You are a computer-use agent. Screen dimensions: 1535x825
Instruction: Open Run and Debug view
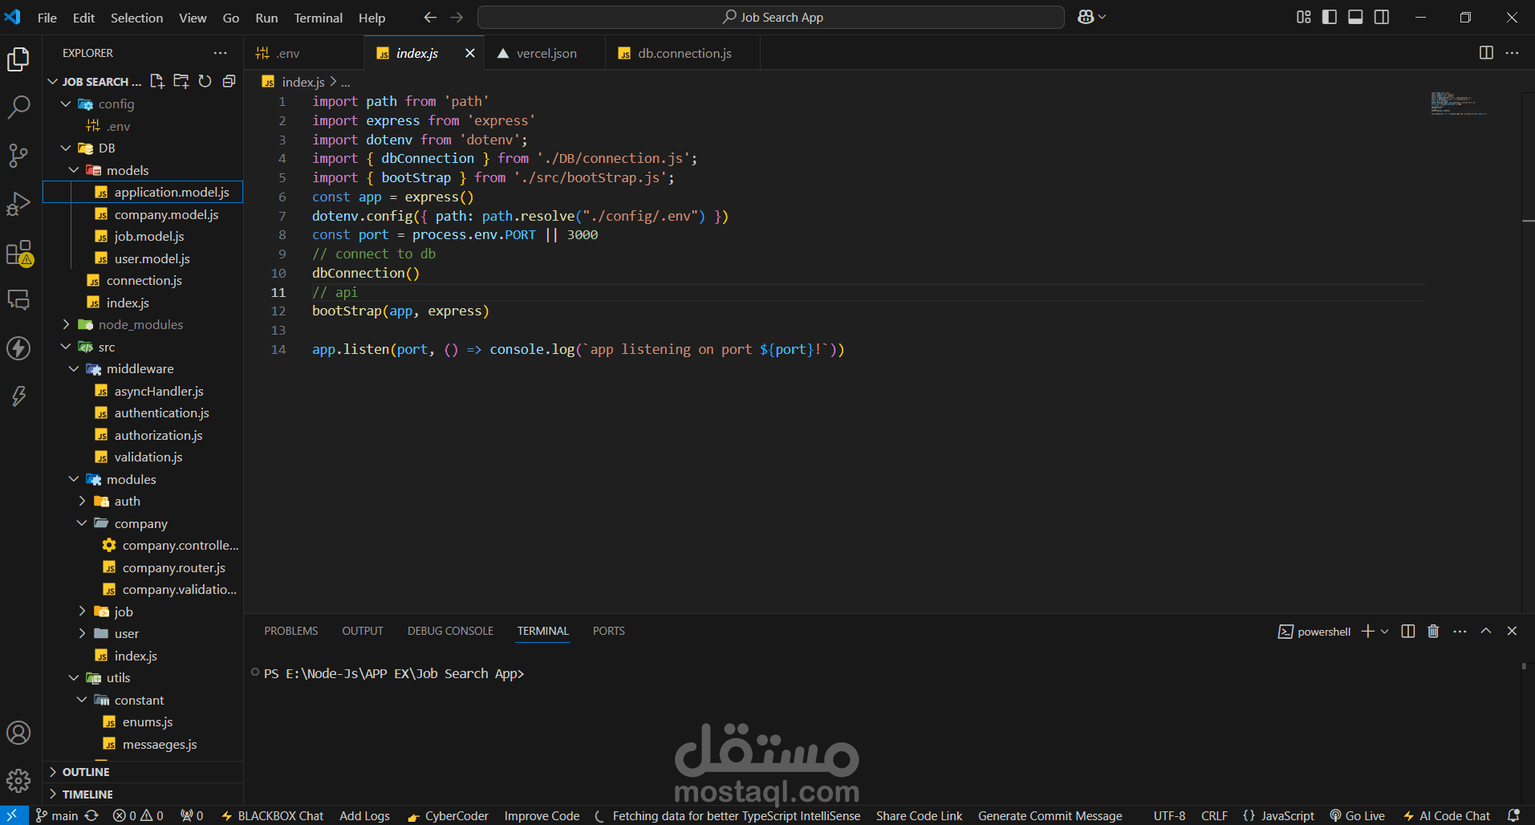18,204
